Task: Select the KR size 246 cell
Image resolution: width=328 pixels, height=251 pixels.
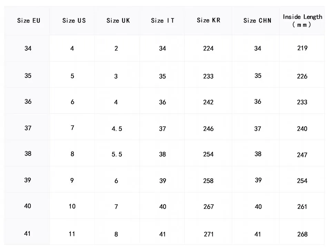Action: tap(208, 129)
